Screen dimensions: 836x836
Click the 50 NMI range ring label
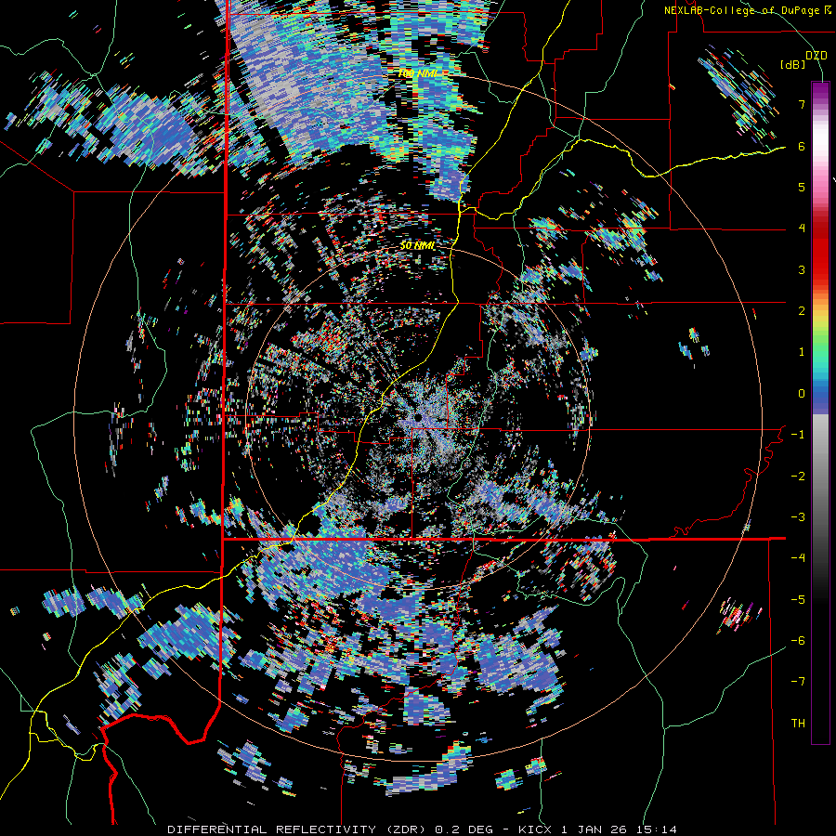click(417, 246)
